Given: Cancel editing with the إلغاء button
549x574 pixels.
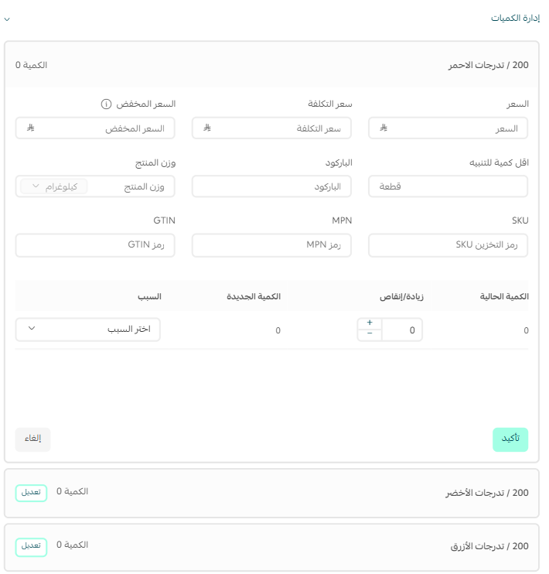Looking at the screenshot, I should click(x=33, y=439).
